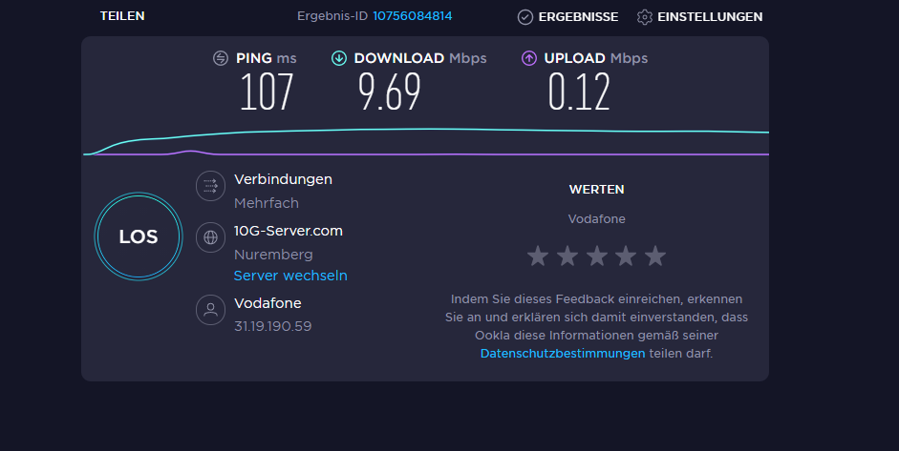The height and width of the screenshot is (451, 899).
Task: Click the ping latency icon
Action: coord(221,58)
